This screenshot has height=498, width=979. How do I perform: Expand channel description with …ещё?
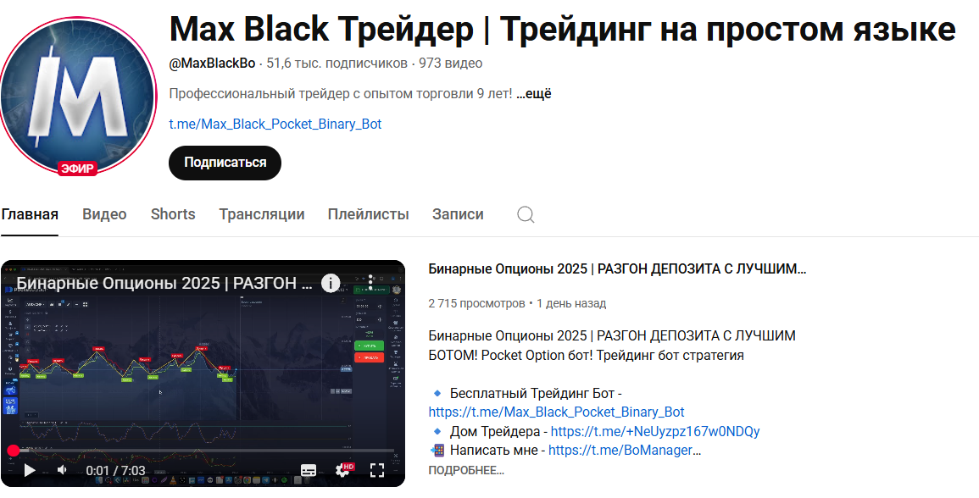pos(534,93)
